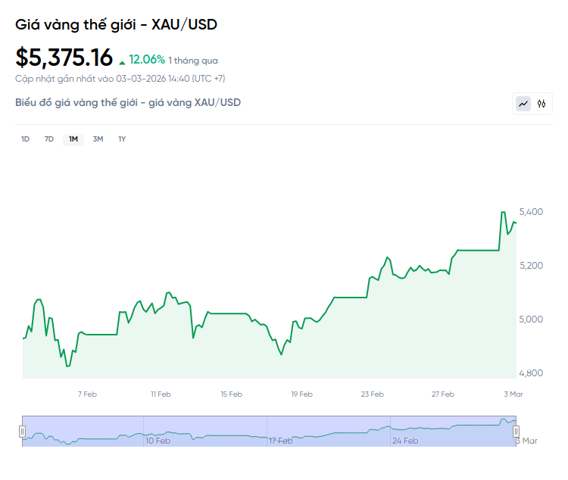Screen dimensions: 568x480
Task: Click the 'Giá vàng thế giới - XAU/USD' heading
Action: [x=116, y=24]
